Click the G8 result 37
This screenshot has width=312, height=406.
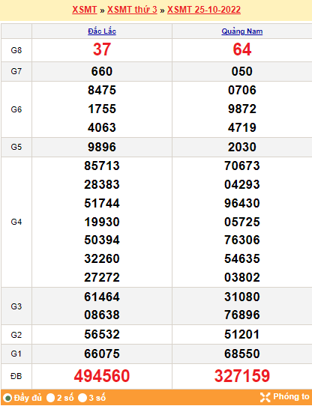click(x=102, y=49)
